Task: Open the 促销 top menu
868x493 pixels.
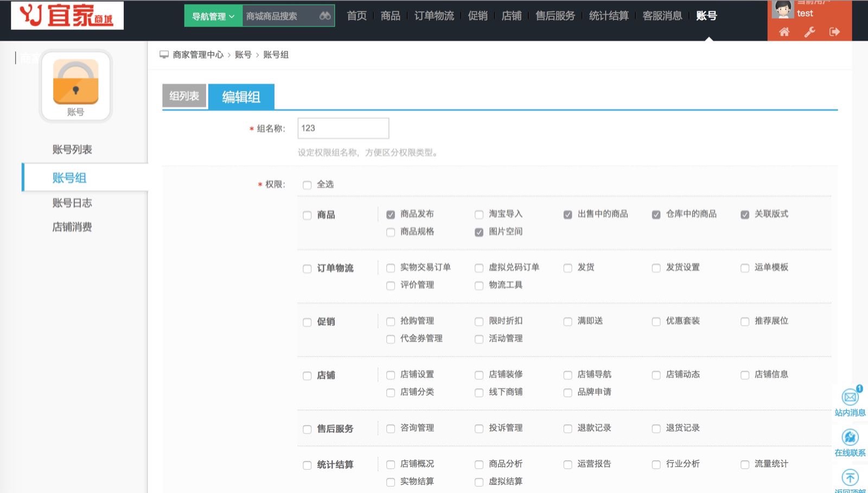Action: tap(478, 16)
